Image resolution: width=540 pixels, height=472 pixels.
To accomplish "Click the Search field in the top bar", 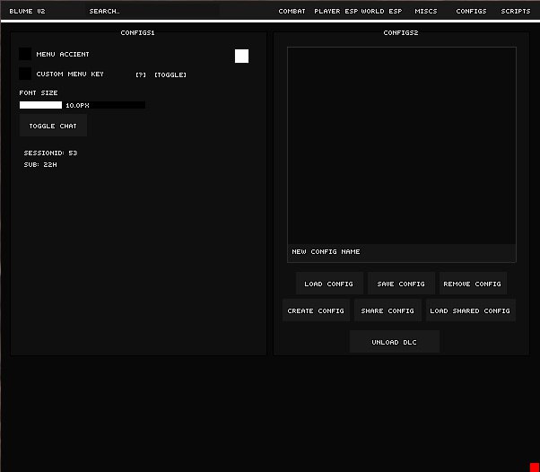I will (x=151, y=12).
